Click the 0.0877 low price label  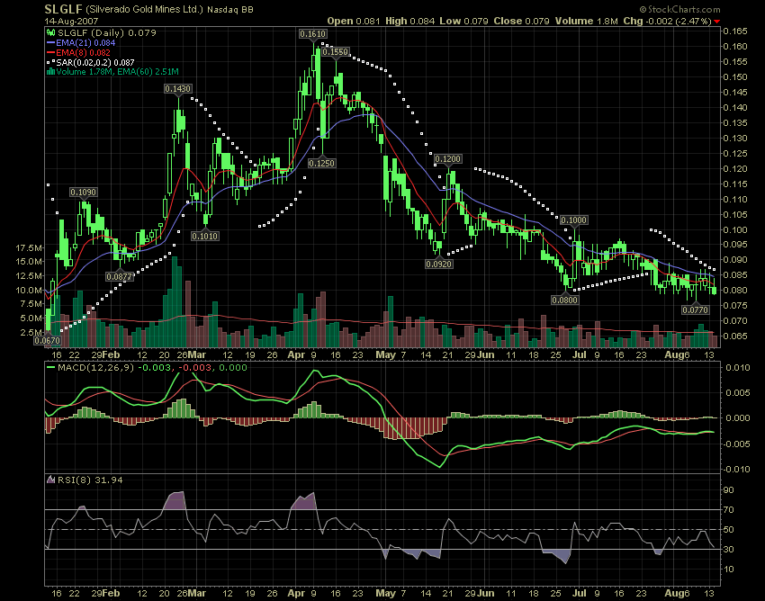[x=120, y=277]
